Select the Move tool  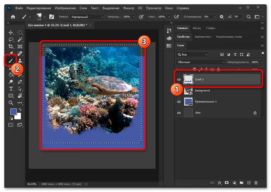(11, 32)
